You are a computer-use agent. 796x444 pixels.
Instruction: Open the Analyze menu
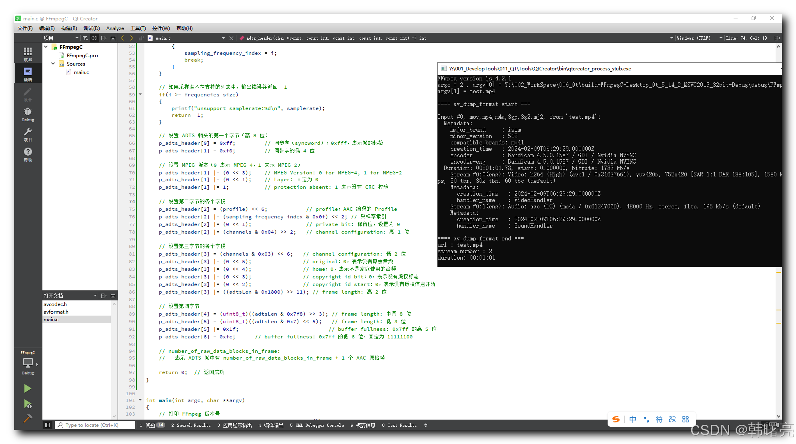click(115, 28)
